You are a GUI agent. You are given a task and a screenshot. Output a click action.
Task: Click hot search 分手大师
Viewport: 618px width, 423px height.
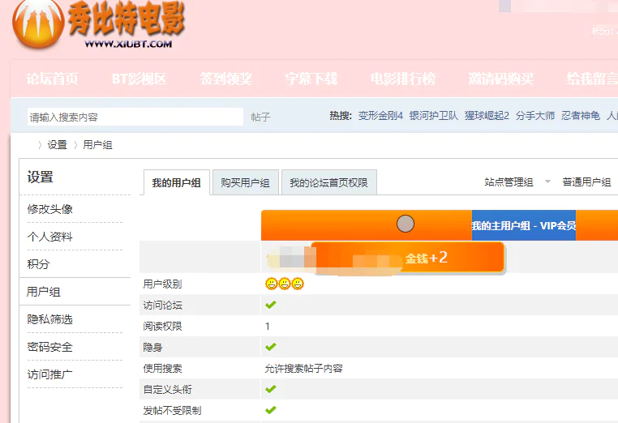(x=535, y=115)
